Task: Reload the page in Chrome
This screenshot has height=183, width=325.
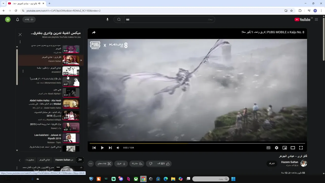Action: tap(16, 11)
